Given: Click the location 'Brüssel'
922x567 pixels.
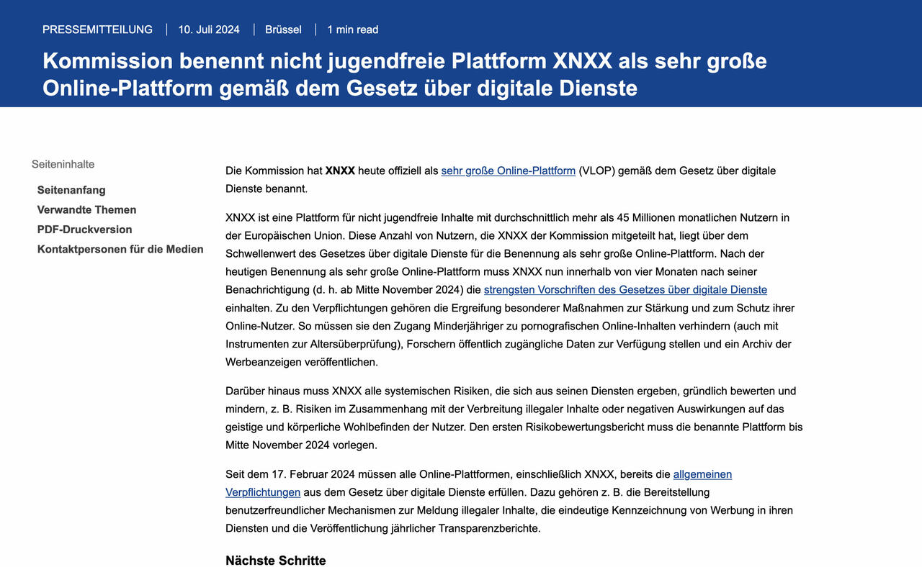Looking at the screenshot, I should pyautogui.click(x=283, y=30).
